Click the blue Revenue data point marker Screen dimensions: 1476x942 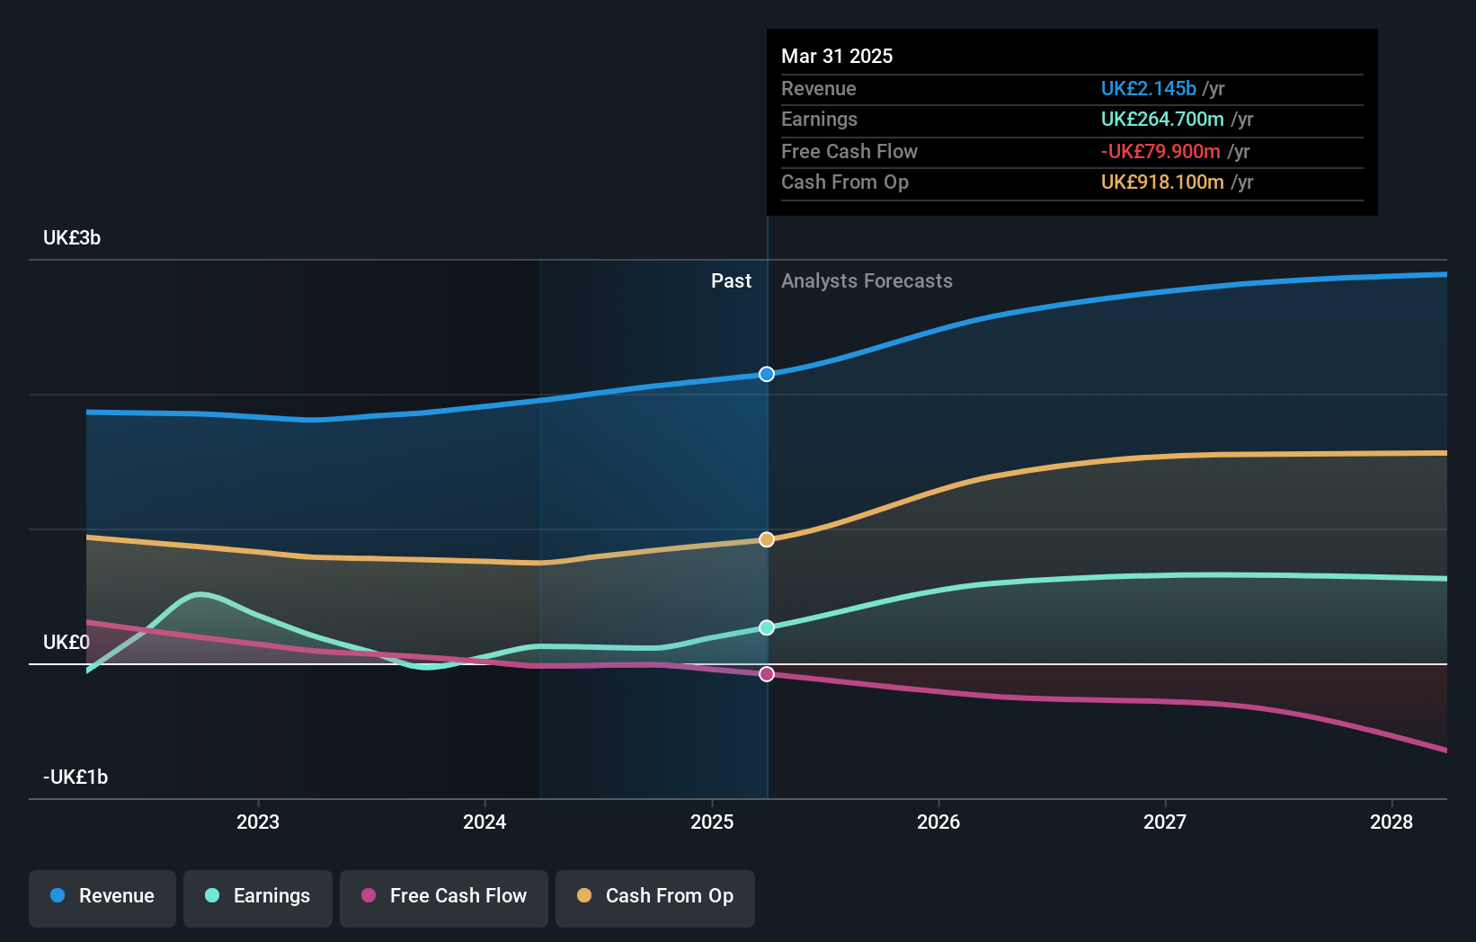click(766, 375)
